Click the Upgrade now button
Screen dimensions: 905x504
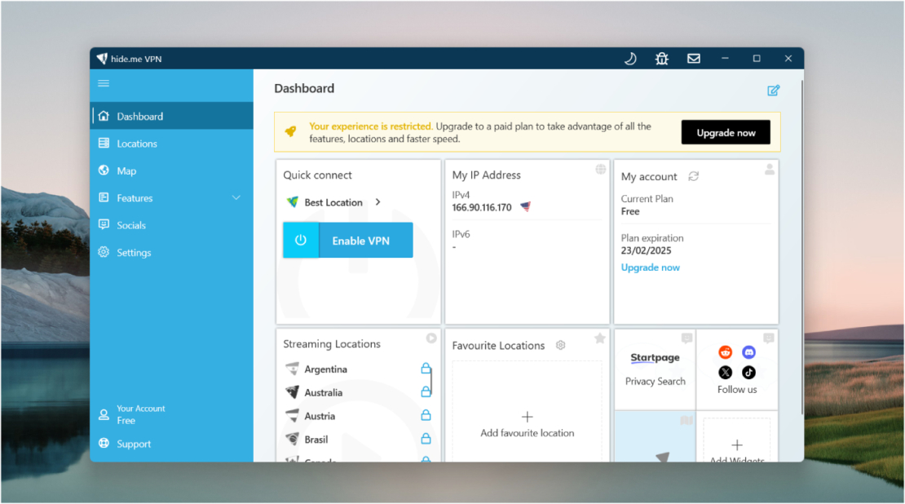pos(726,131)
